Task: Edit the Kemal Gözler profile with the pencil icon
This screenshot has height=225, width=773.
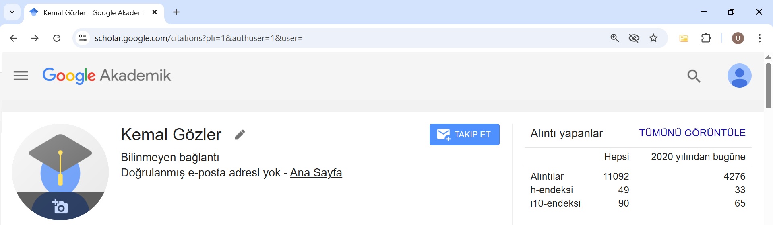Action: click(x=240, y=135)
